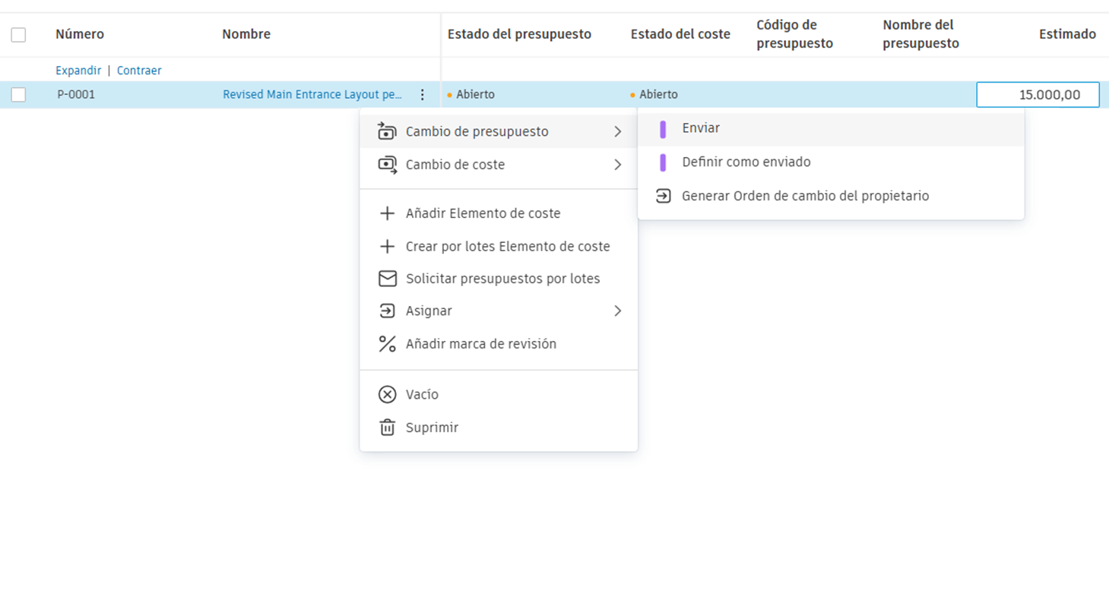
Task: Choose Enviar from the submenu
Action: 700,128
